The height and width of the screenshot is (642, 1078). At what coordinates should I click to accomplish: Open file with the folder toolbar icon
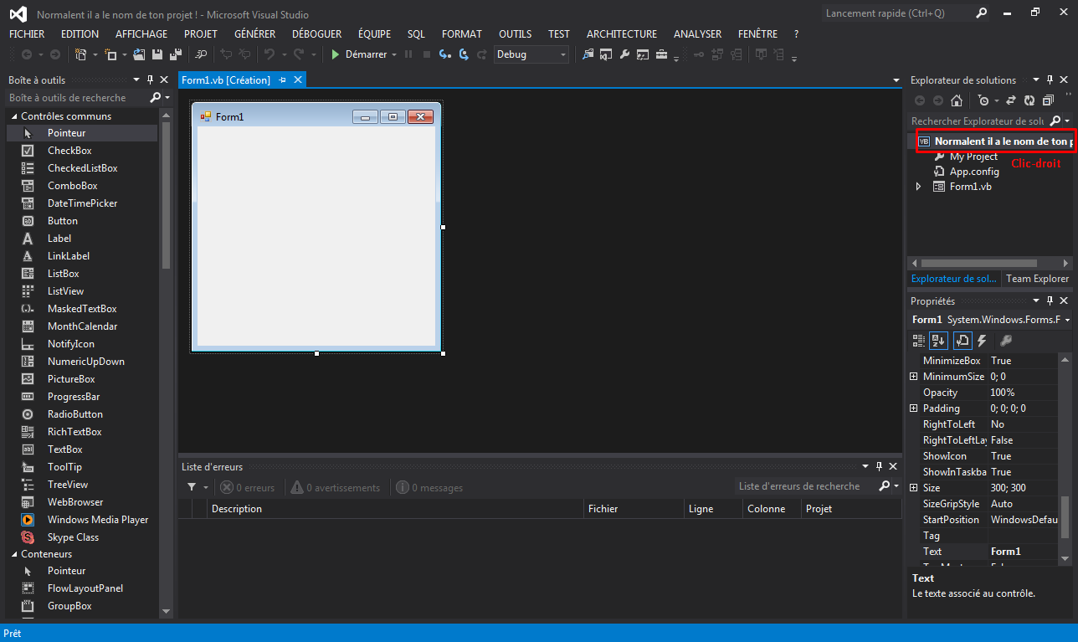pyautogui.click(x=138, y=54)
